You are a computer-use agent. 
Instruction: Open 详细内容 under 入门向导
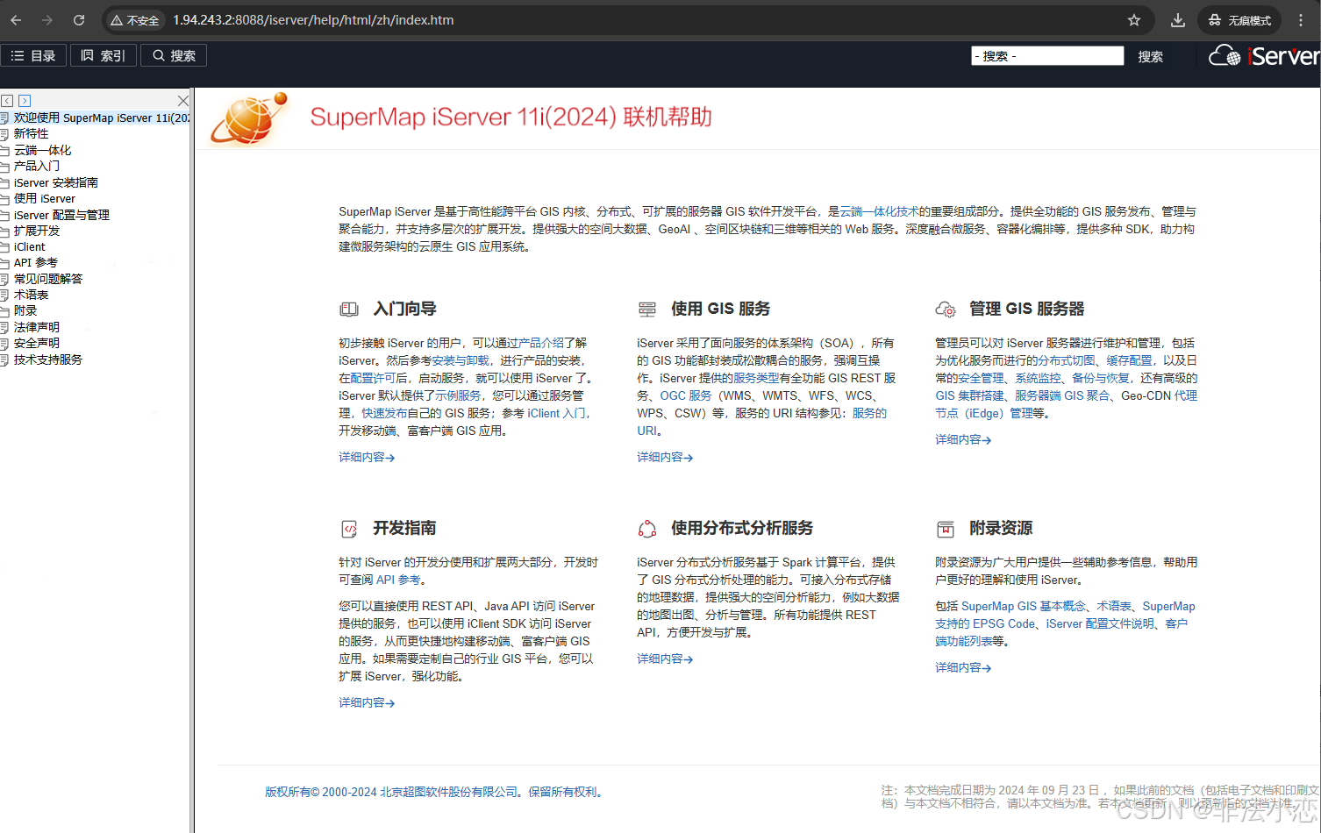click(x=367, y=457)
